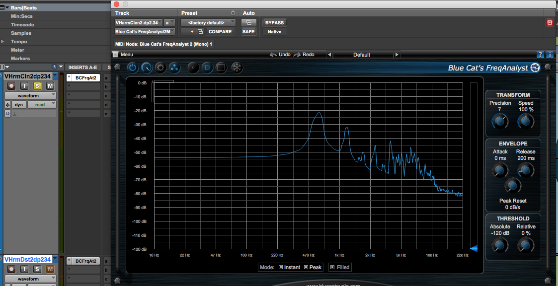The height and width of the screenshot is (286, 558).
Task: Click the automation enable icon under Auto
Action: (x=249, y=22)
